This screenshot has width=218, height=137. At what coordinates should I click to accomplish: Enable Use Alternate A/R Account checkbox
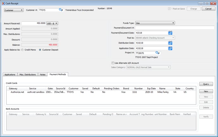pyautogui.click(x=113, y=63)
